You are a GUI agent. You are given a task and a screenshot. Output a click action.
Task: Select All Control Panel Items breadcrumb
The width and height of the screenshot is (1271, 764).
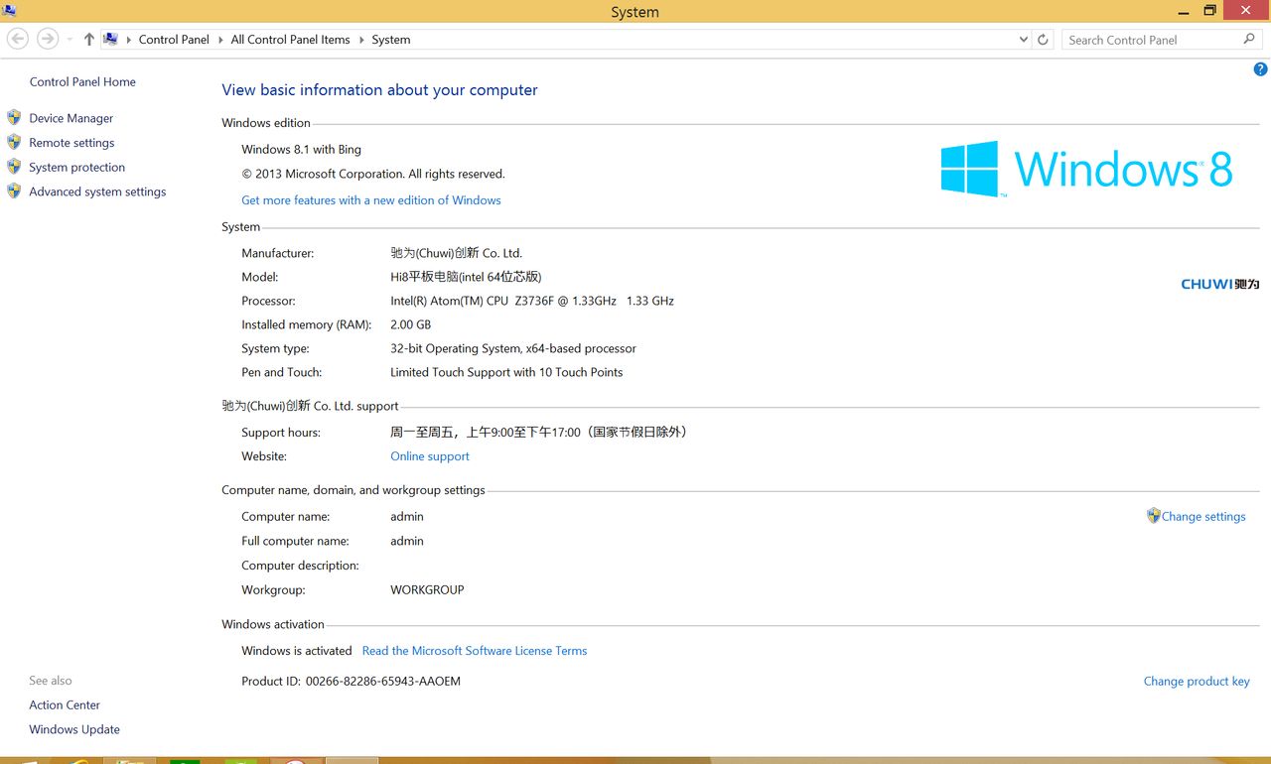[x=290, y=40]
